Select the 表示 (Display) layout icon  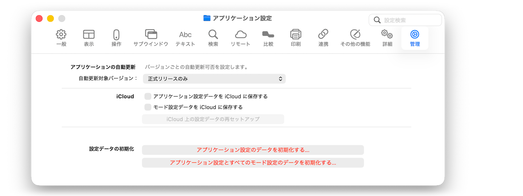(89, 38)
